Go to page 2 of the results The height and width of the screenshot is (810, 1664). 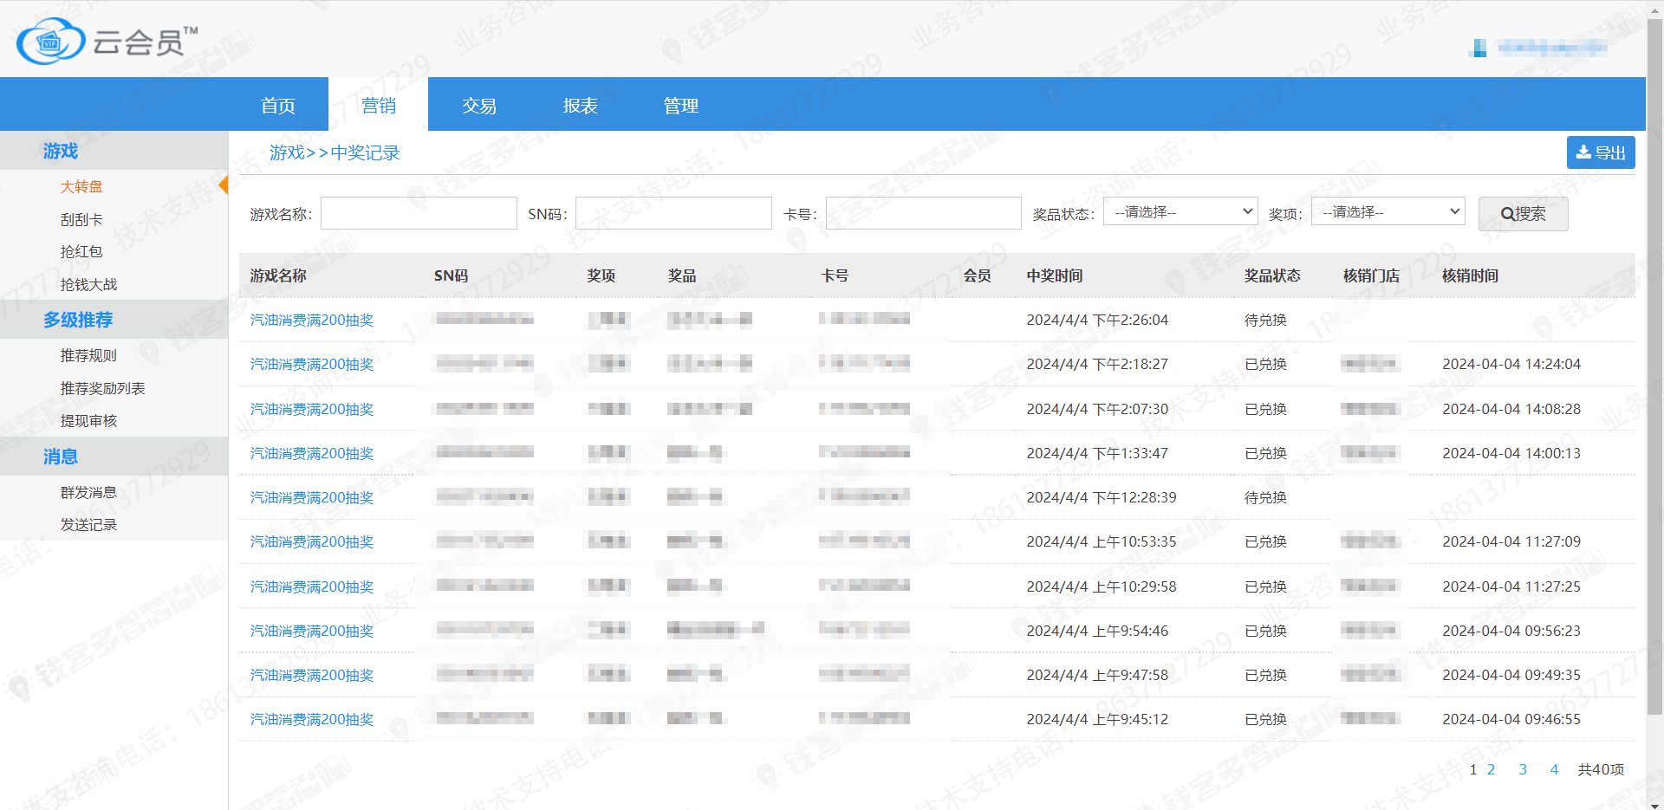tap(1491, 769)
